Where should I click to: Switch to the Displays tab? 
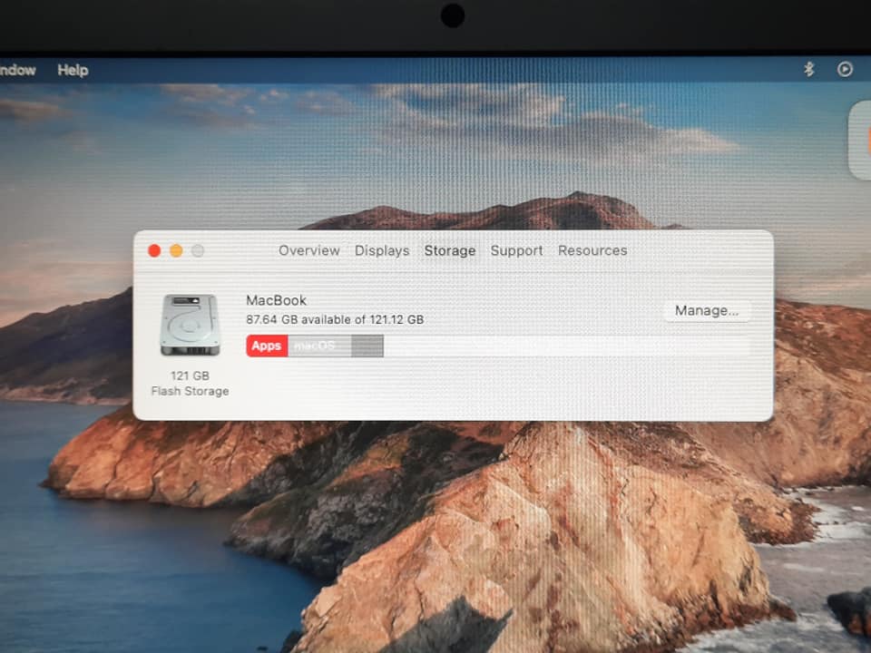pyautogui.click(x=382, y=250)
